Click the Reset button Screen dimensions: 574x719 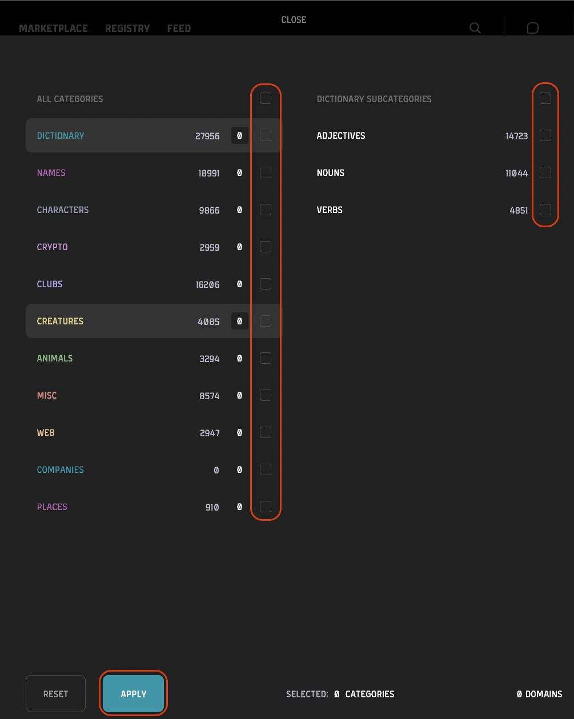point(55,693)
